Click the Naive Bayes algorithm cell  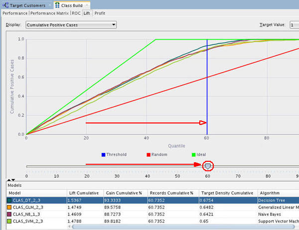[278, 215]
